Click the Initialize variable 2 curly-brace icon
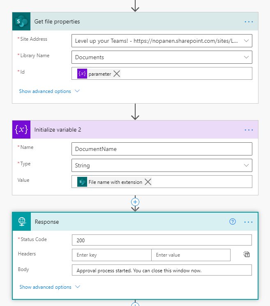Viewport: 270px width, 306px height. pos(21,130)
